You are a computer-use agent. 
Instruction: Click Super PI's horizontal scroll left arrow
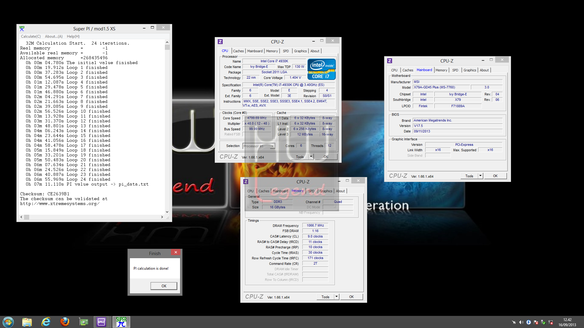coord(21,217)
